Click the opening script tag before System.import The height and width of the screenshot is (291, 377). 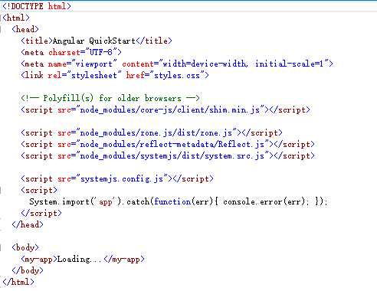coord(39,190)
